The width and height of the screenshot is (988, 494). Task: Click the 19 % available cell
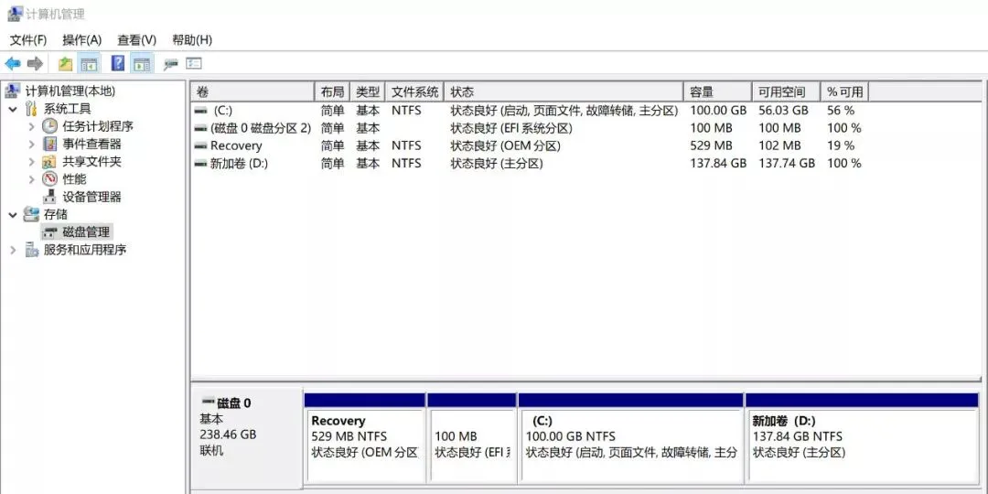(841, 145)
